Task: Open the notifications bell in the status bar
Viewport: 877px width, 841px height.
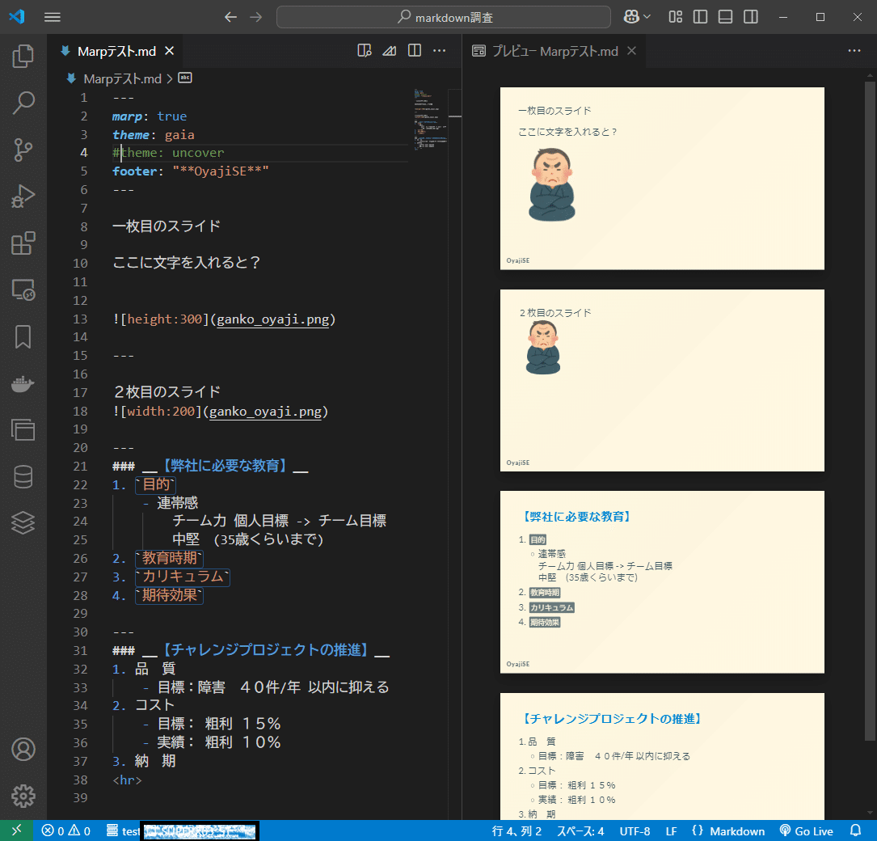Action: click(856, 830)
